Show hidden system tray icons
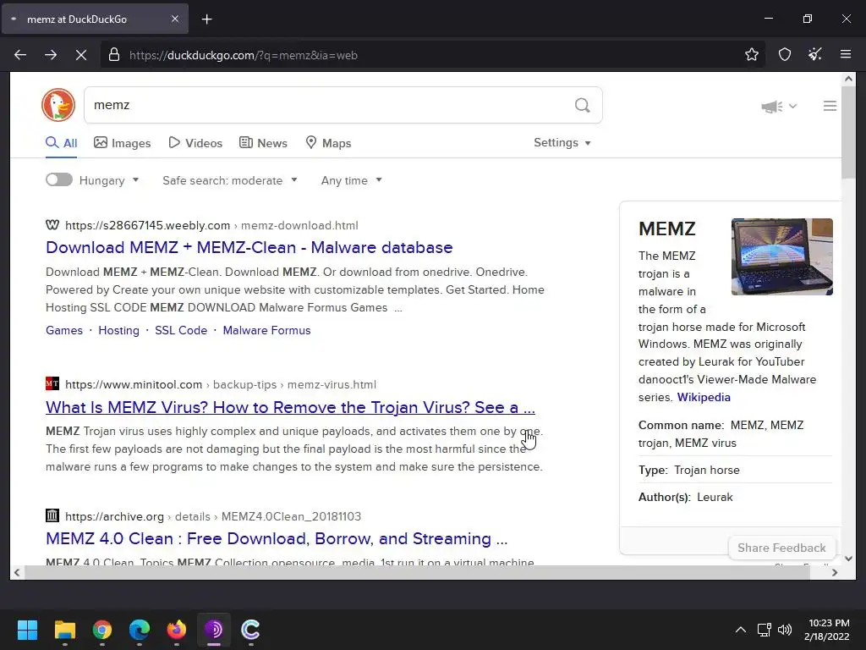 click(x=741, y=630)
